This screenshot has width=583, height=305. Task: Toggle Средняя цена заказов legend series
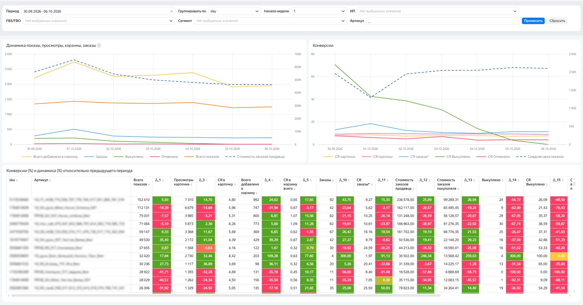click(540, 157)
